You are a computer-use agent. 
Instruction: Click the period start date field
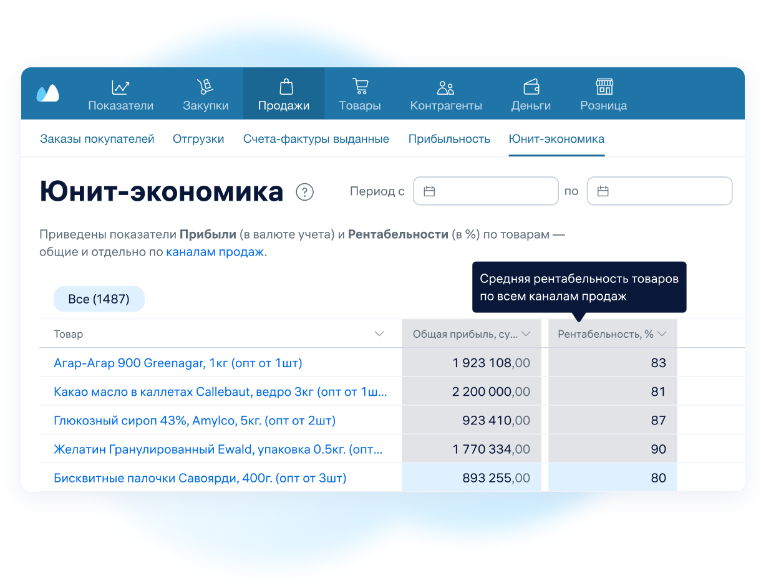tap(486, 191)
